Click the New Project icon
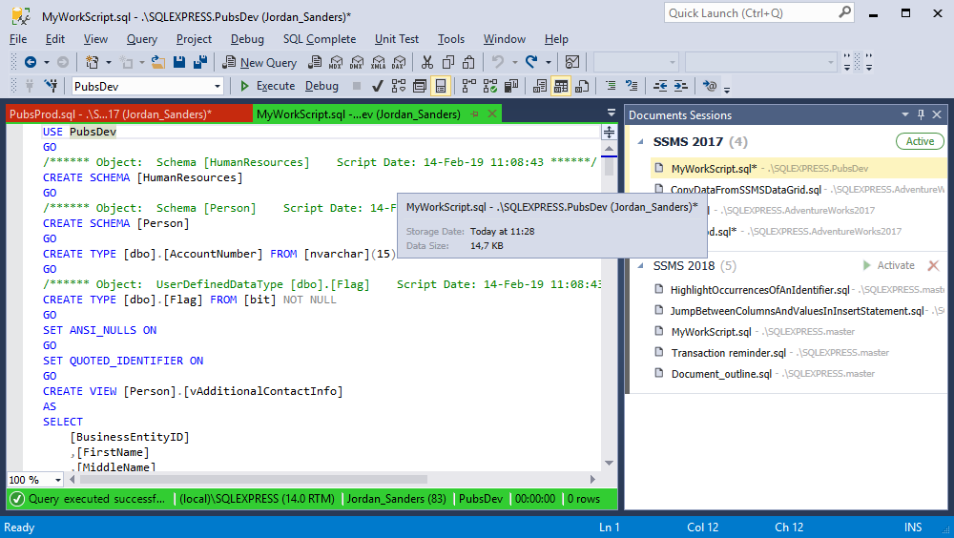The width and height of the screenshot is (954, 538). click(92, 62)
